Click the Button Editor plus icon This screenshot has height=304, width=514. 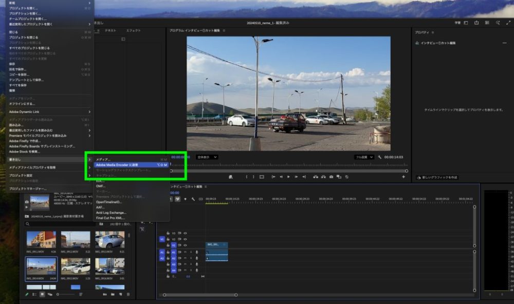click(403, 177)
